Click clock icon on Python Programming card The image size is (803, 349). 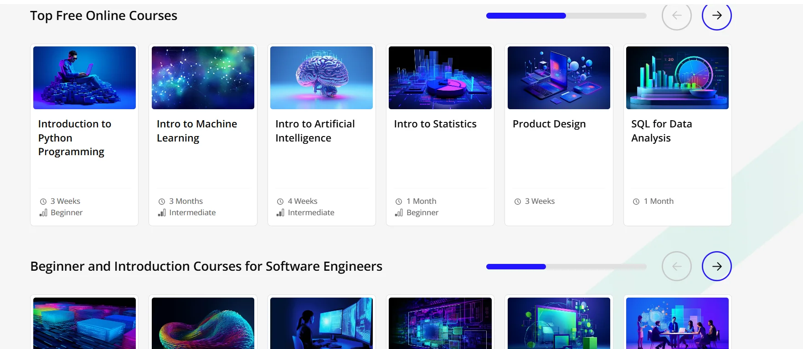(43, 202)
